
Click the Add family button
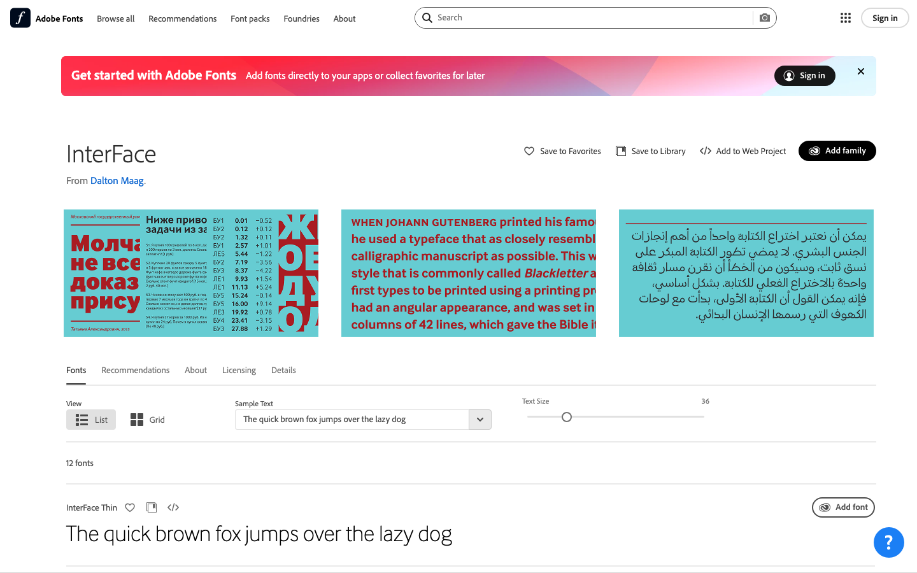click(x=837, y=151)
